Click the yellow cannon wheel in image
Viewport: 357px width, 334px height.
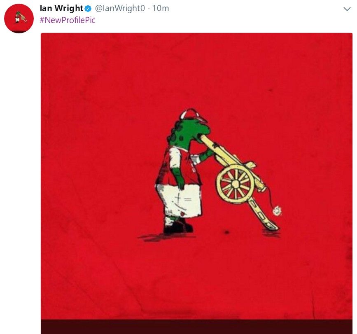pos(235,184)
